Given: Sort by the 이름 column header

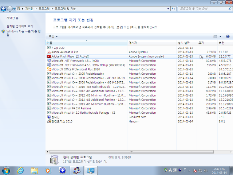Looking at the screenshot, I should coord(87,43).
